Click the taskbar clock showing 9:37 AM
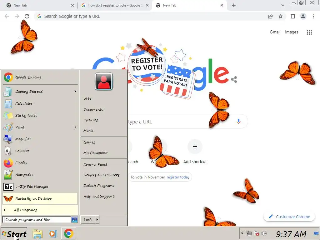The height and width of the screenshot is (240, 320). tap(291, 234)
